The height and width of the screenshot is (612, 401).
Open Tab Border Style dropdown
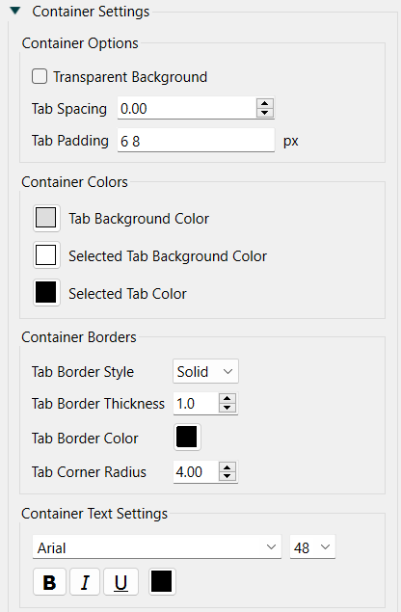(x=205, y=371)
